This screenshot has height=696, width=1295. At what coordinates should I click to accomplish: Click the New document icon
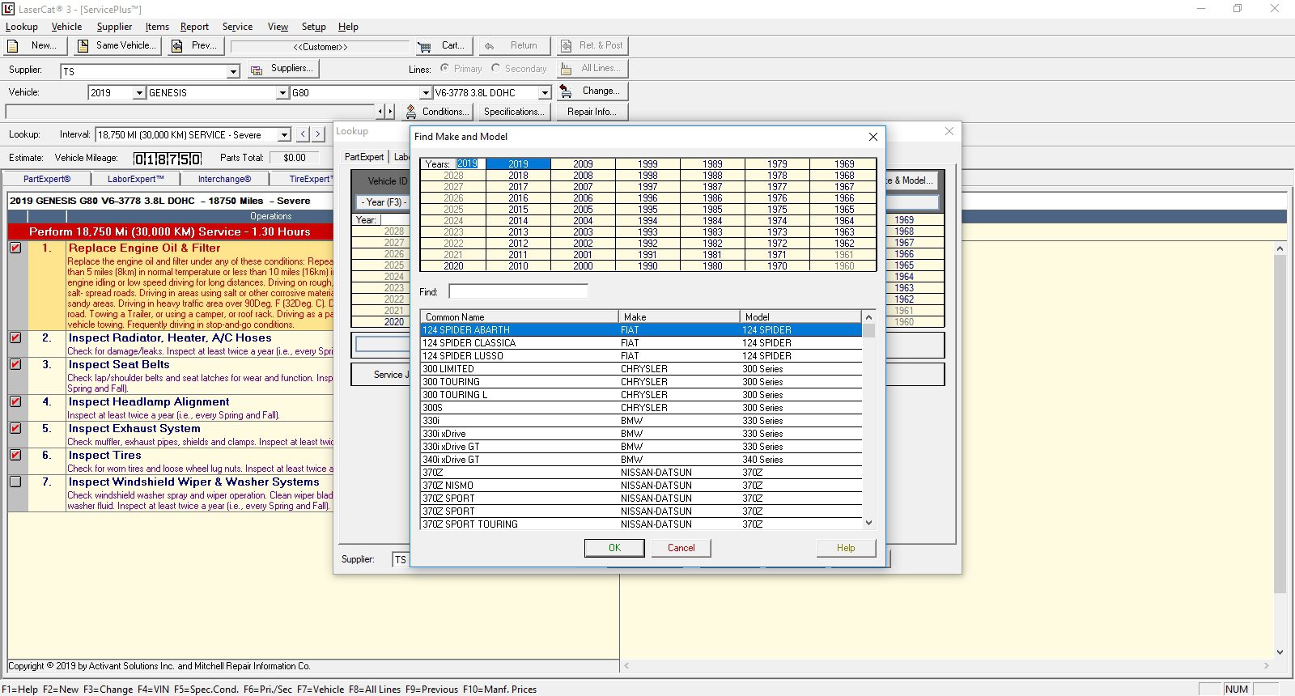point(13,46)
